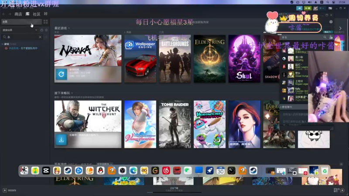Switch to collections grid view icon
The width and height of the screenshot is (349, 196).
click(x=46, y=21)
